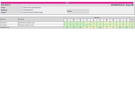Toggle Mi 23 attendance for Martinez Carmona
The height and width of the screenshot is (104, 135).
click(x=113, y=25)
